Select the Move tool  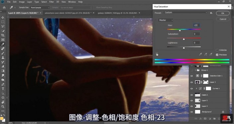(3, 18)
